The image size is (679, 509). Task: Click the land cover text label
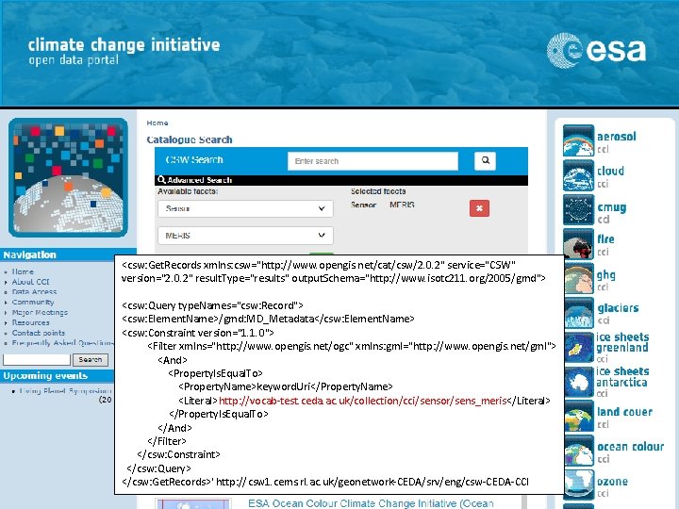click(x=624, y=412)
